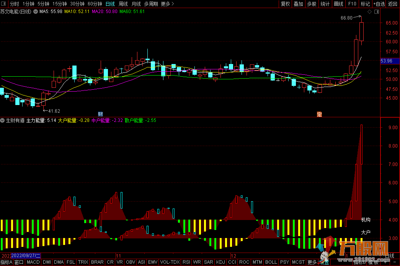Click the 复权 adjustment button
The height and width of the screenshot is (266, 400).
(285, 4)
